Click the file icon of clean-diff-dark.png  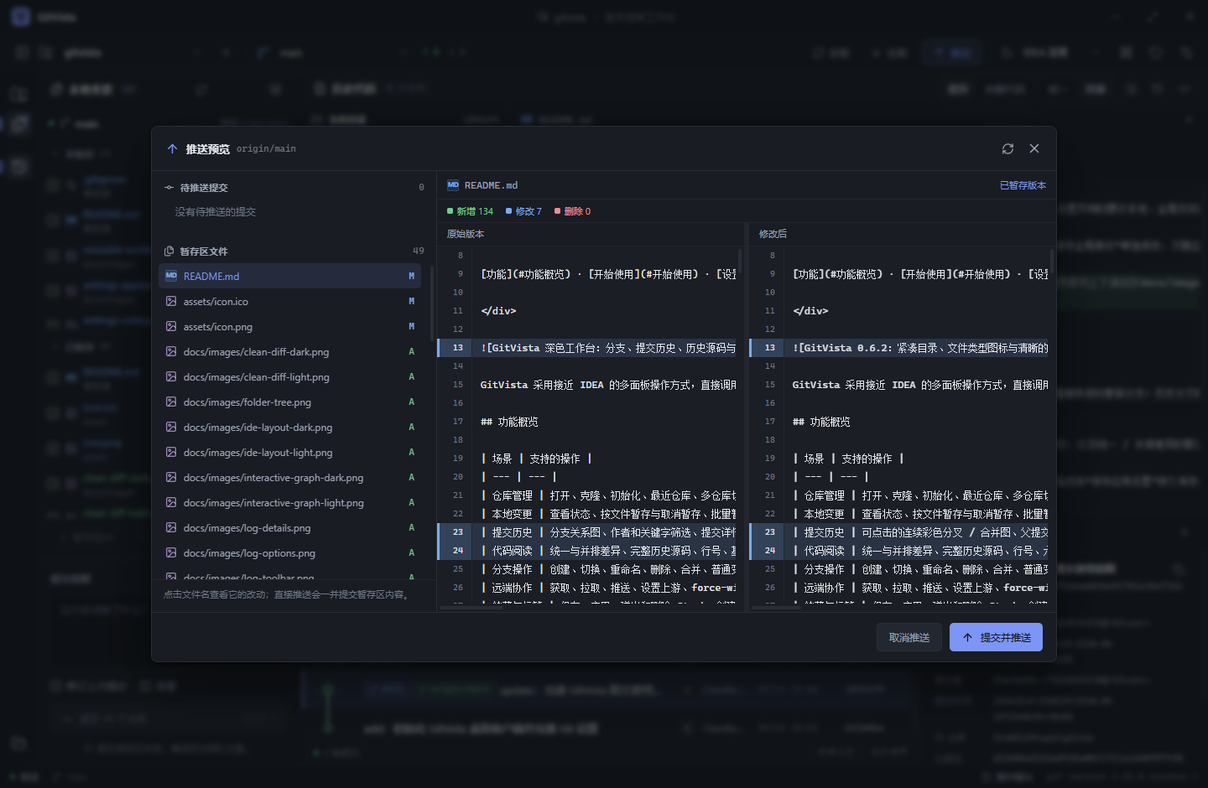point(171,351)
